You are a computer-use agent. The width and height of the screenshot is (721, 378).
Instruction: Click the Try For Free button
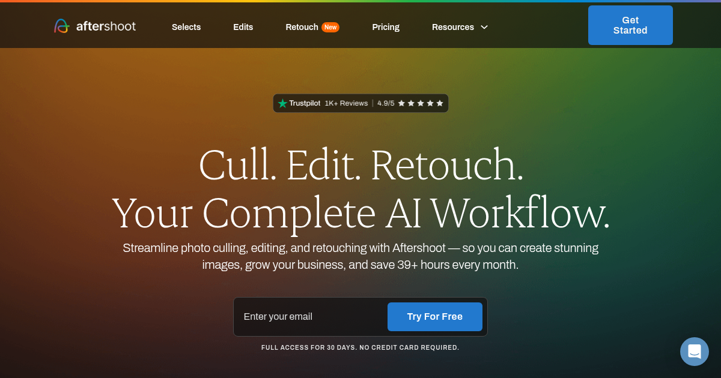pyautogui.click(x=435, y=317)
